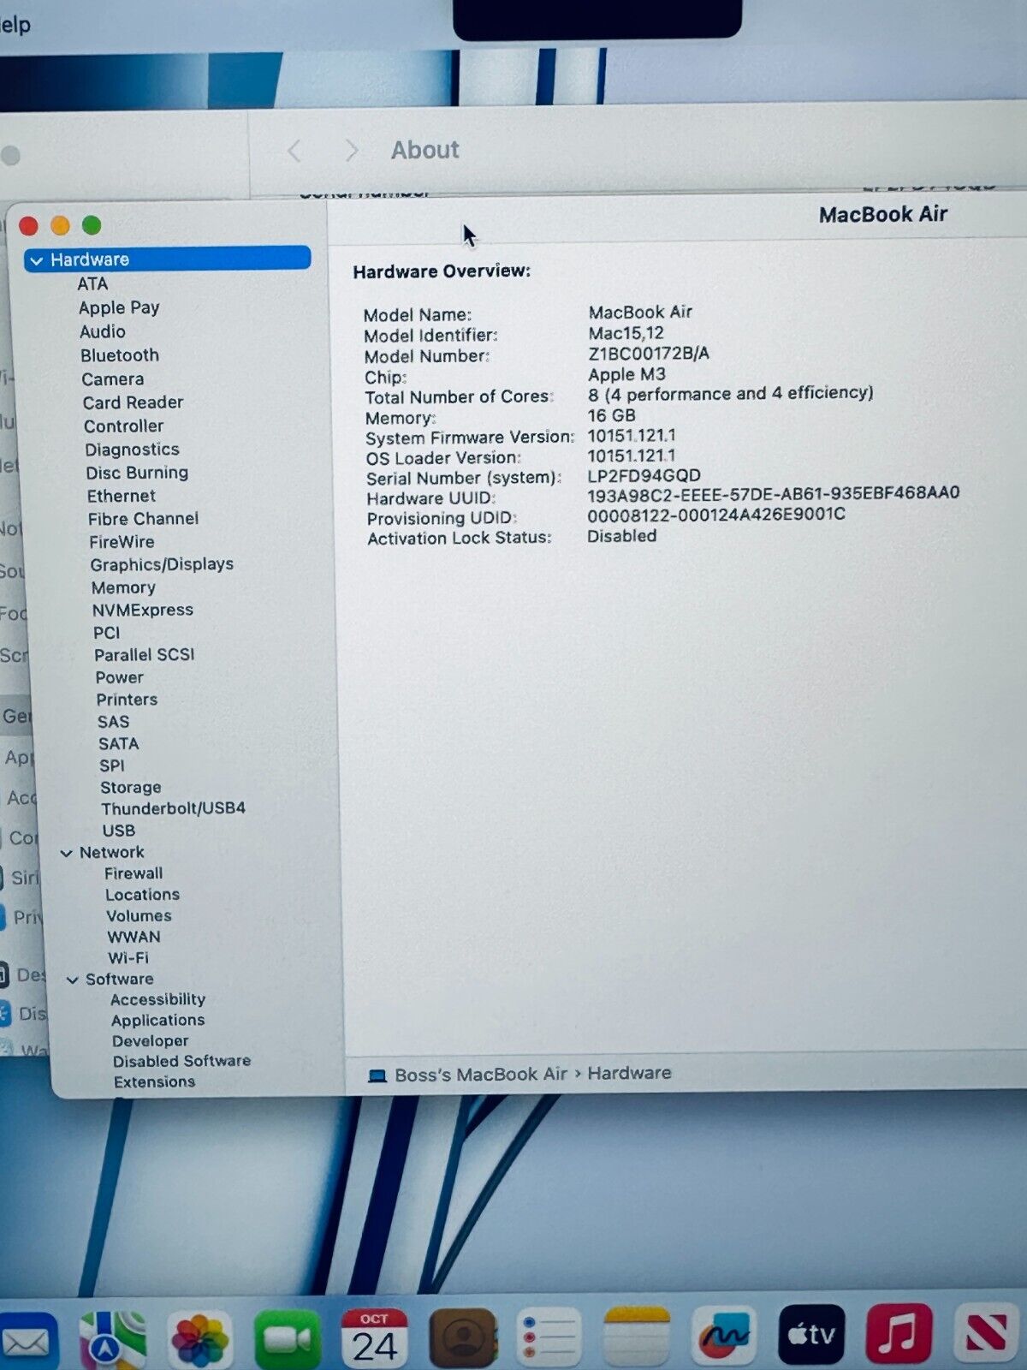
Task: Open the Mail app in Dock
Action: click(27, 1340)
